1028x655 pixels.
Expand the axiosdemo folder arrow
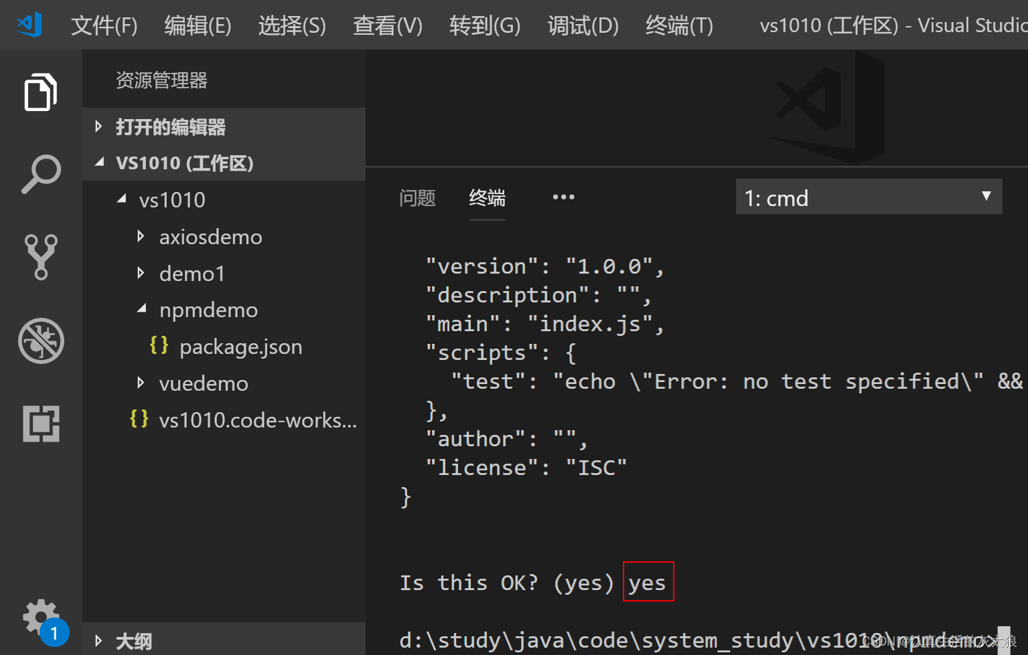pos(141,236)
